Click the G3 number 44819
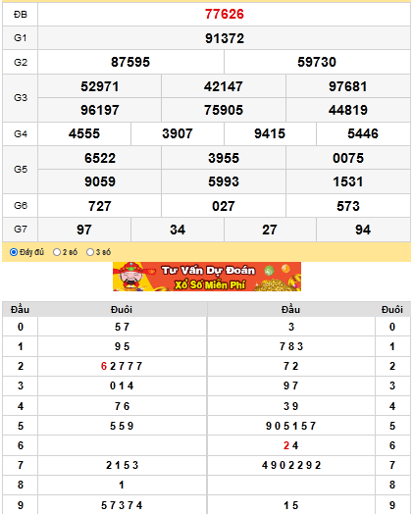 tap(348, 110)
